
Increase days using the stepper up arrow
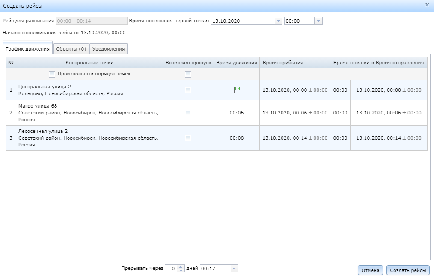[x=181, y=266]
